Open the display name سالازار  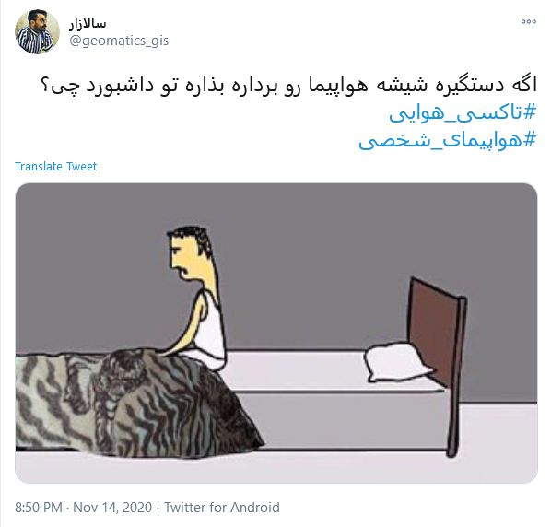(x=88, y=23)
